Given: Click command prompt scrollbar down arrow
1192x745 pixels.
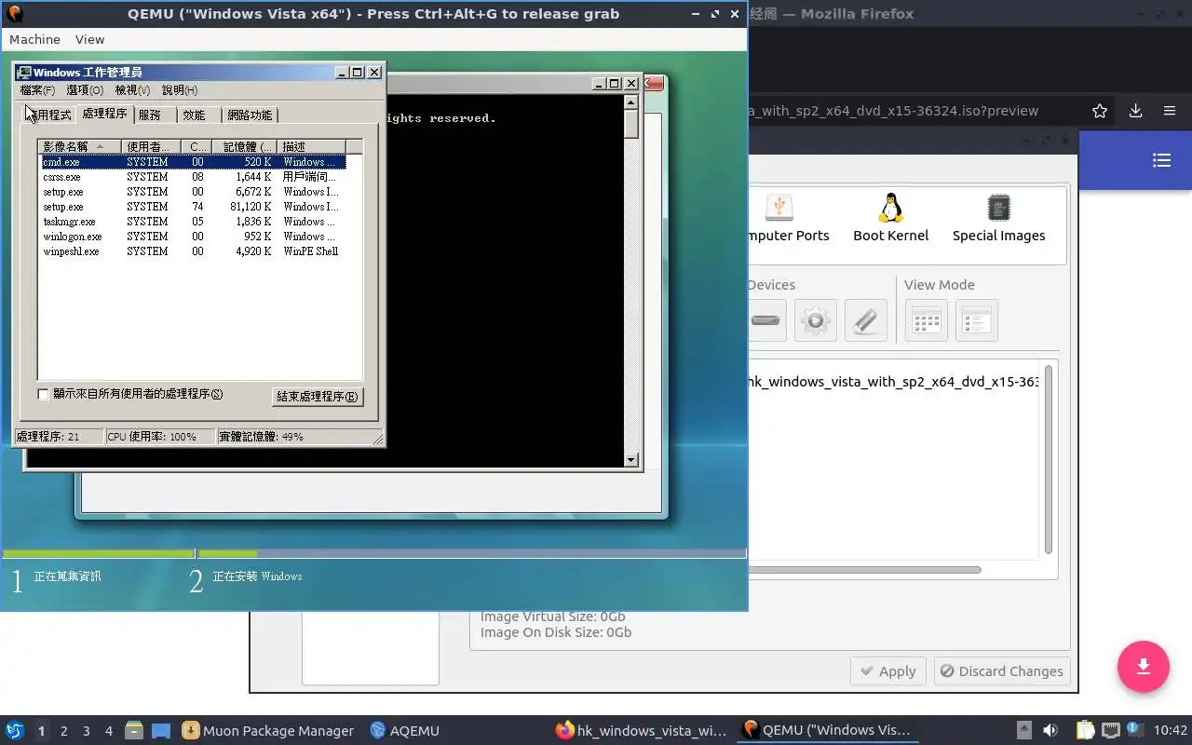Looking at the screenshot, I should coord(631,459).
